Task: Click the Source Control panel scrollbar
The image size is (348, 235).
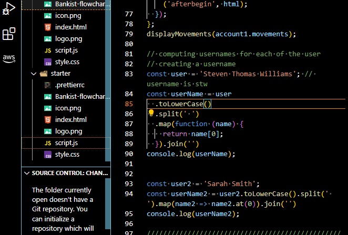Action: point(108,203)
